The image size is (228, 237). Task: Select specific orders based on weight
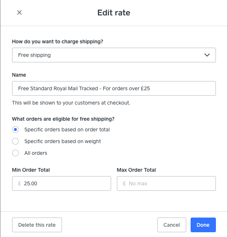(x=15, y=141)
